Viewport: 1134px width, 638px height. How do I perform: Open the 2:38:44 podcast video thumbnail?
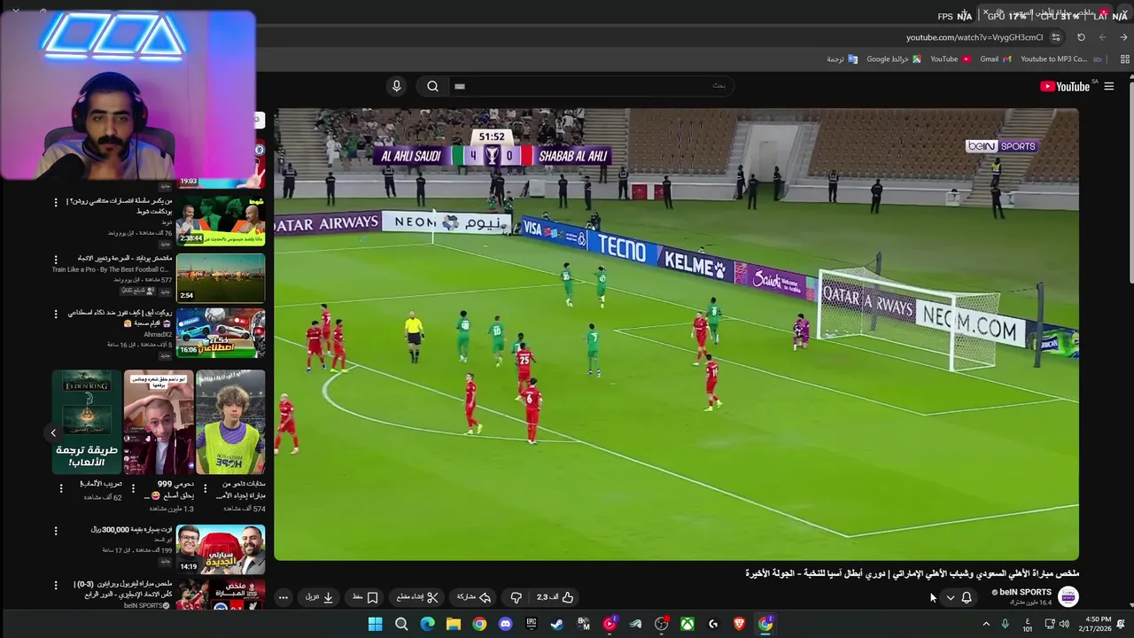click(221, 220)
